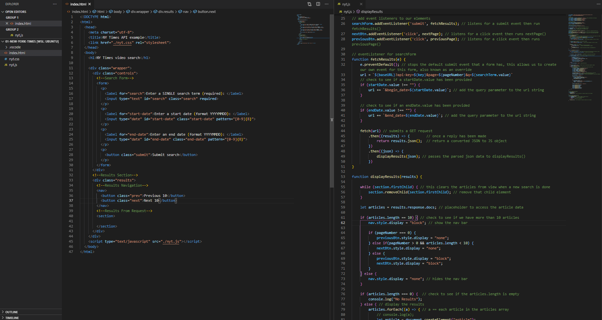Open html breadcrumb dropdown
Viewport: 602px width, 320px height.
101,12
